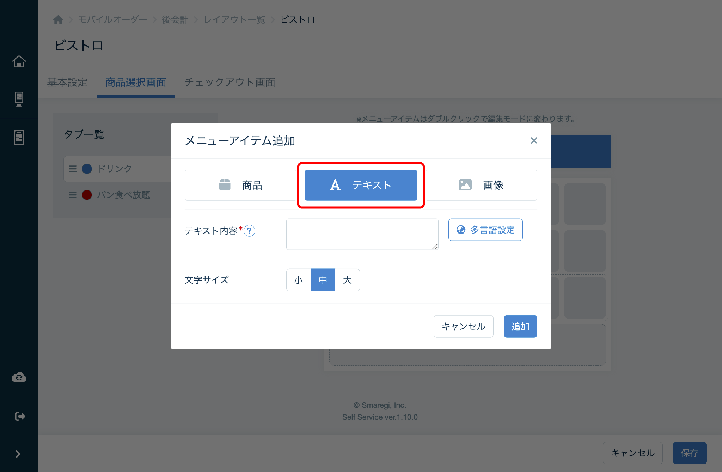This screenshot has height=472, width=722.
Task: Select 小 text size option
Action: [298, 280]
